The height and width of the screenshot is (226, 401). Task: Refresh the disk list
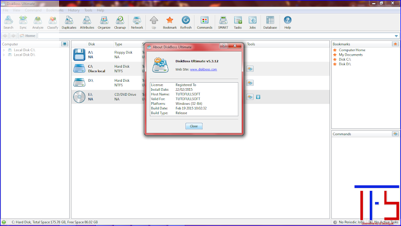click(185, 23)
